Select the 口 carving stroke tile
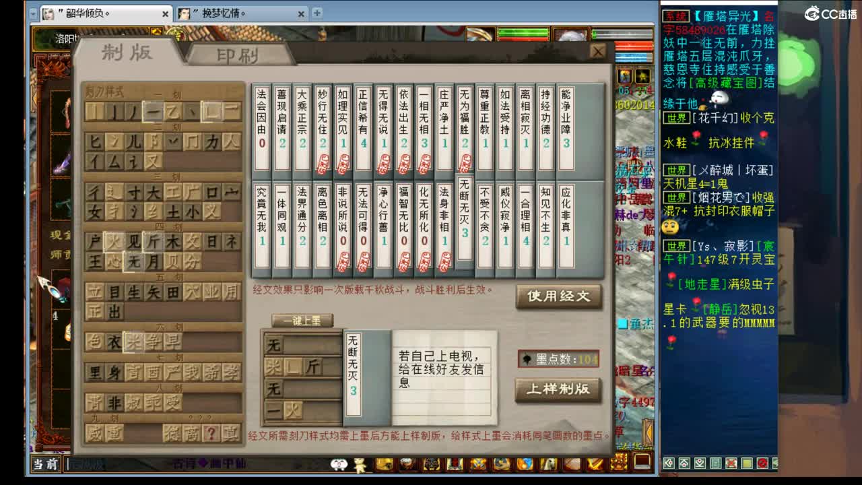This screenshot has height=485, width=862. click(212, 193)
